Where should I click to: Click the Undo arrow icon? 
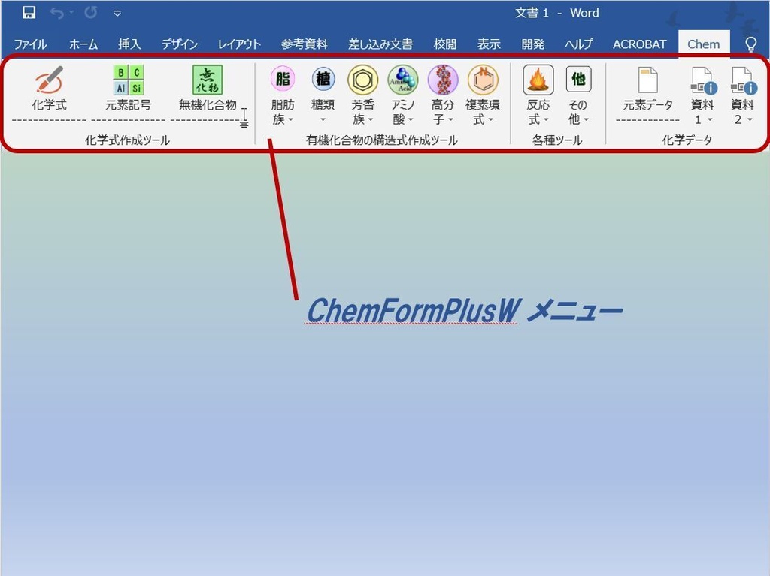click(x=57, y=13)
